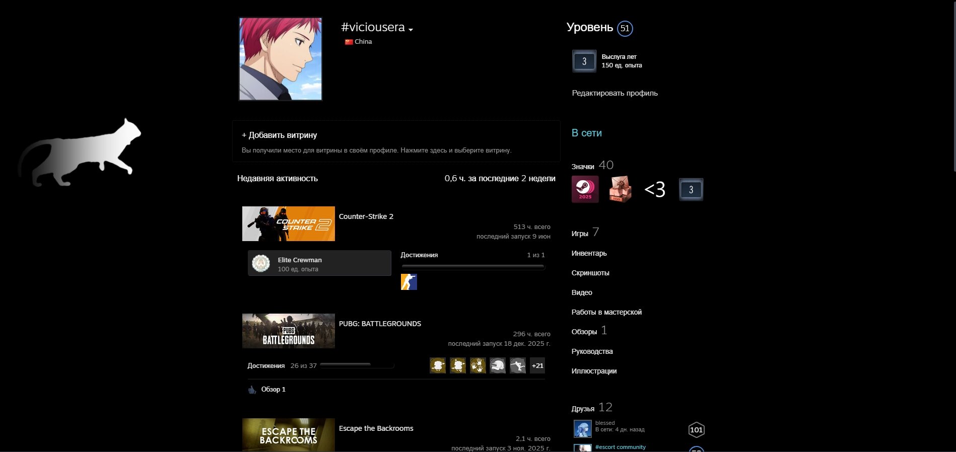Click + Добавить витрину showcase slot

396,141
